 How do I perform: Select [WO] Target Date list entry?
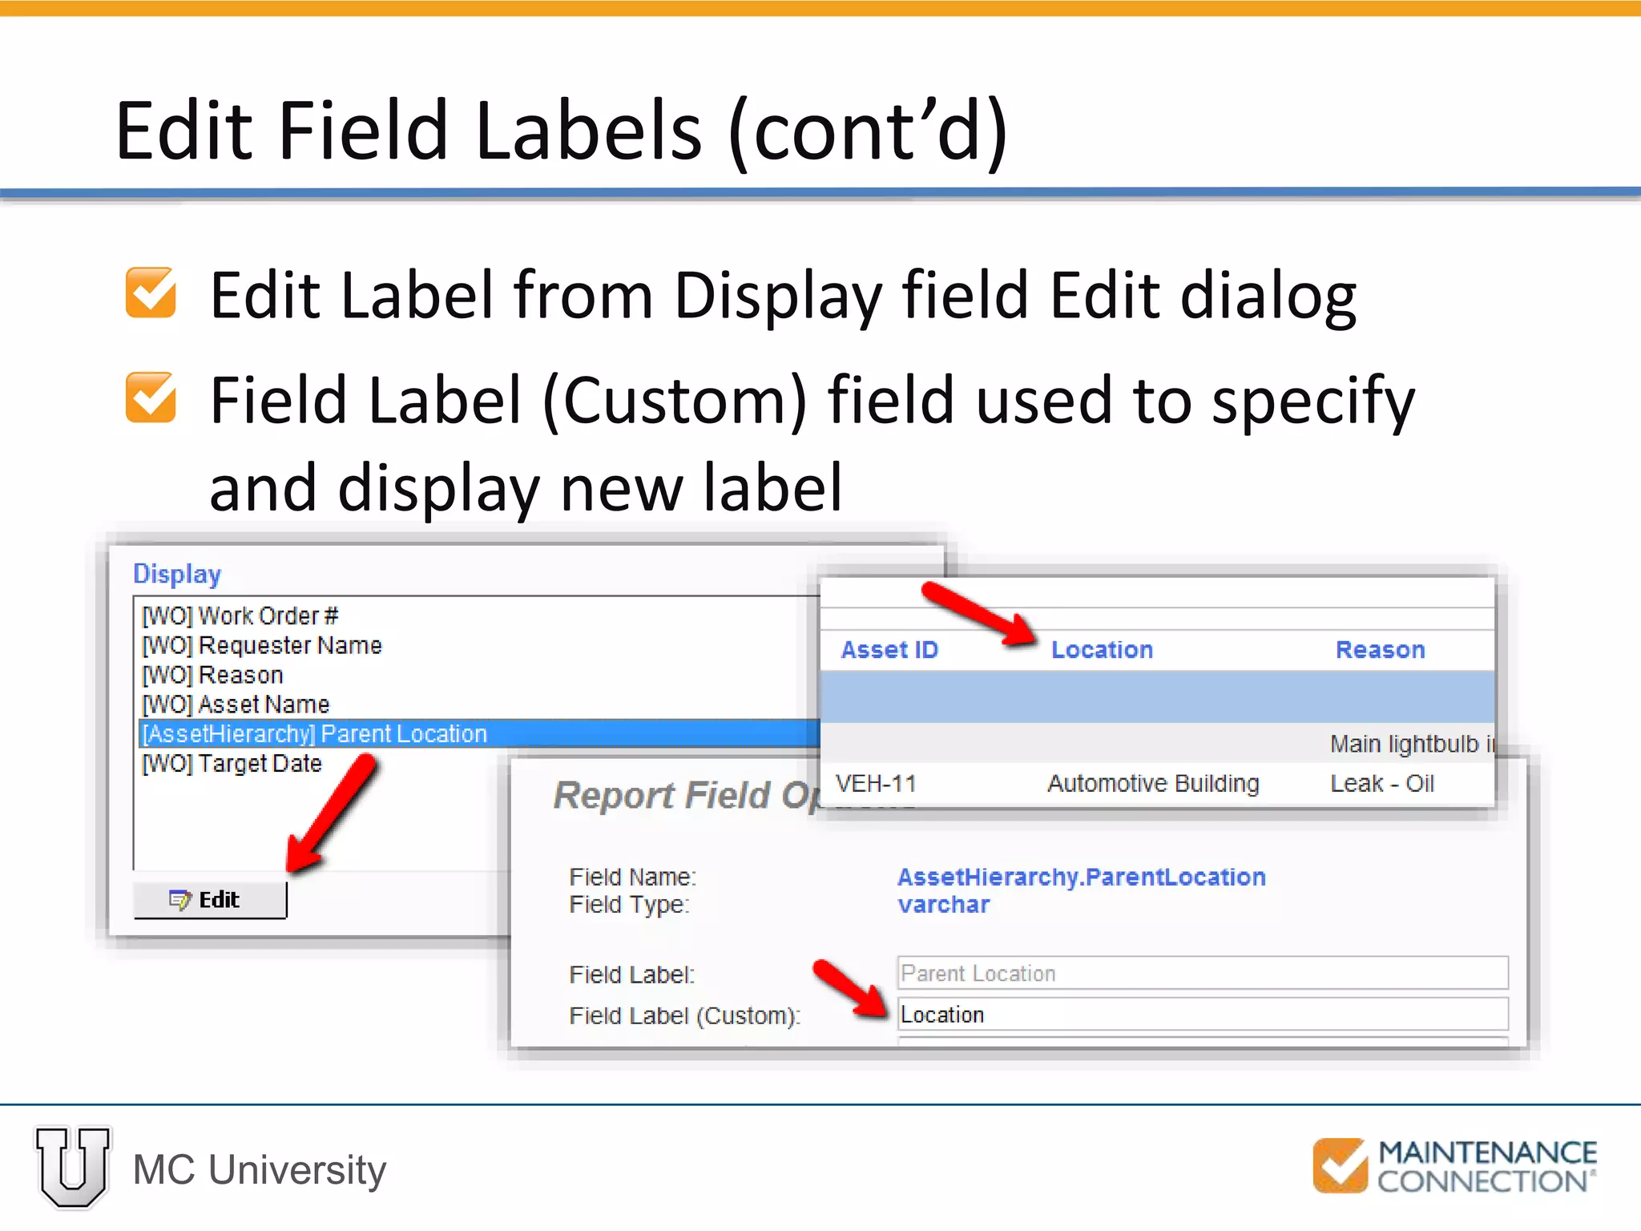tap(232, 764)
